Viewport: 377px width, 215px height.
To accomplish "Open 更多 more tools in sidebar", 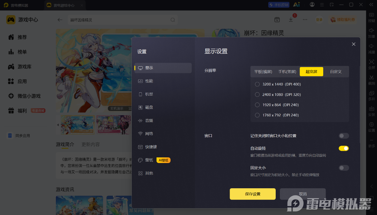I will click(372, 143).
